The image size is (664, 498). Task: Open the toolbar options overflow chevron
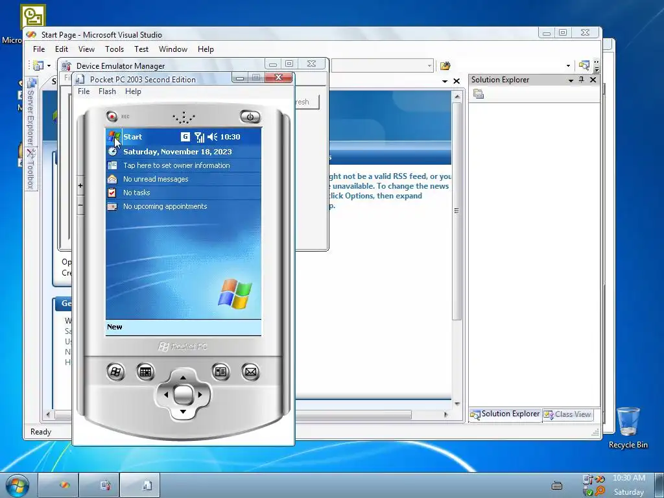pyautogui.click(x=597, y=65)
